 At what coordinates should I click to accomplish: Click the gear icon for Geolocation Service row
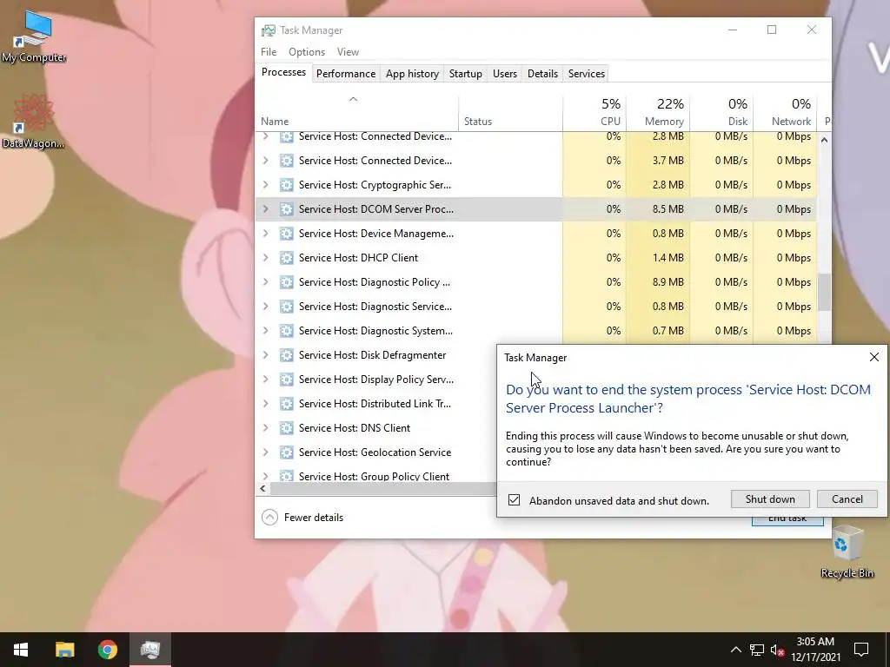click(287, 452)
